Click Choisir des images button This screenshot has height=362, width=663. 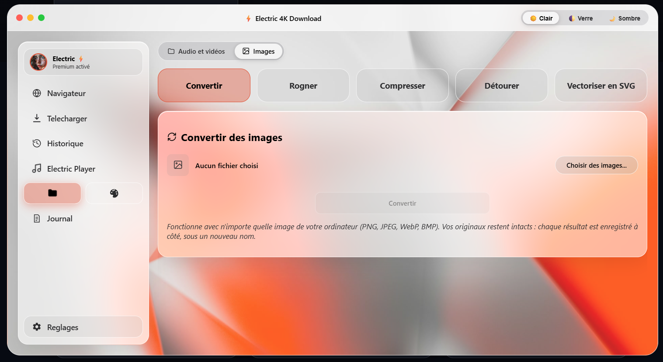[x=597, y=165]
